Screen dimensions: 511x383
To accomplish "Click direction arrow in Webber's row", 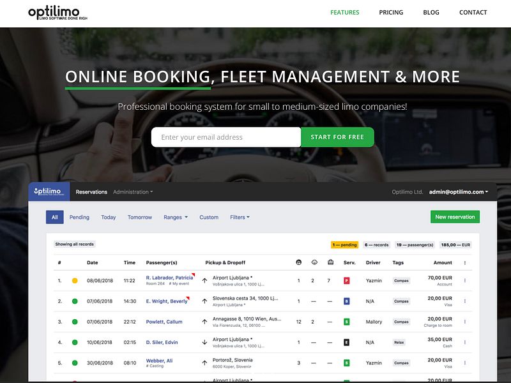I will click(x=204, y=363).
